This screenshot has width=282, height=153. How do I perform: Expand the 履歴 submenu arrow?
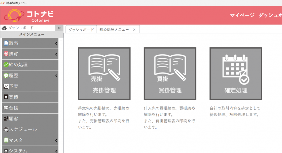[56, 76]
